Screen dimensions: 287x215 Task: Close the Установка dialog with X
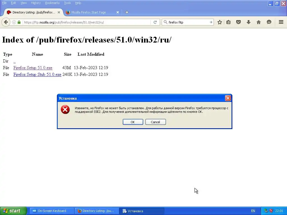[228, 98]
